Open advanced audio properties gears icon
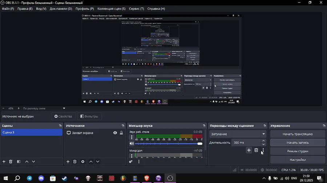 [131, 162]
